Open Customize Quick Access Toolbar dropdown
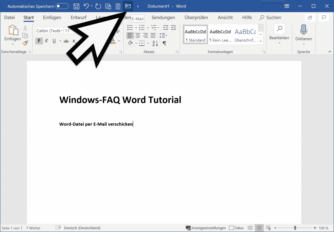Viewport: 334px width, 232px height. tap(138, 7)
